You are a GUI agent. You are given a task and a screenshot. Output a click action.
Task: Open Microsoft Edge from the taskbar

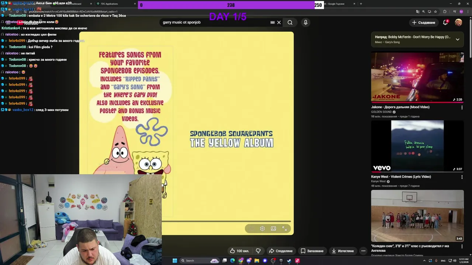click(232, 261)
